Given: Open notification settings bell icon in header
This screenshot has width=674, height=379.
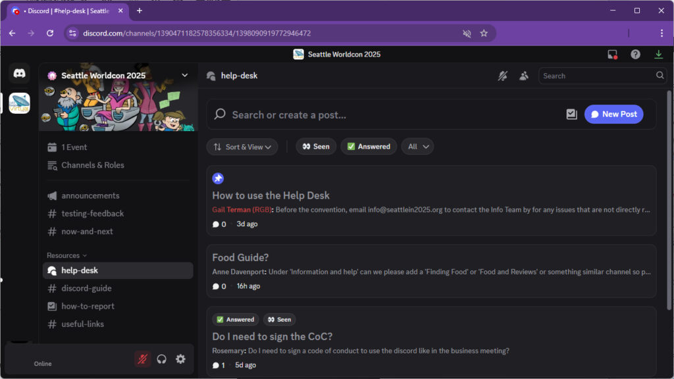Looking at the screenshot, I should tap(502, 76).
